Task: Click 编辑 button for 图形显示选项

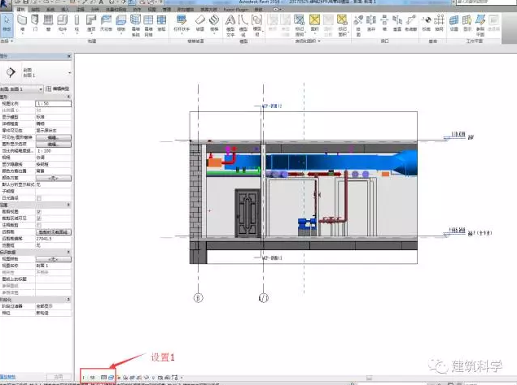Action: click(54, 144)
